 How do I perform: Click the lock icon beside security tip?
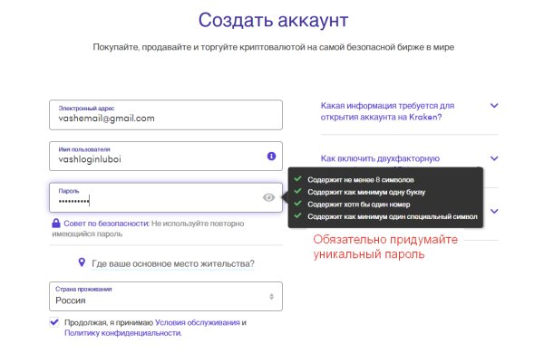pos(56,223)
